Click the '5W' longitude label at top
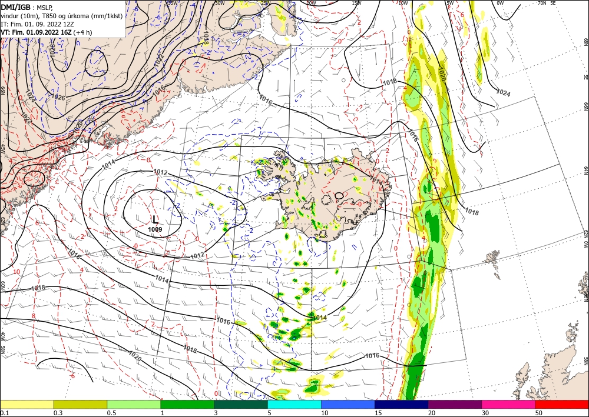 tap(451, 3)
